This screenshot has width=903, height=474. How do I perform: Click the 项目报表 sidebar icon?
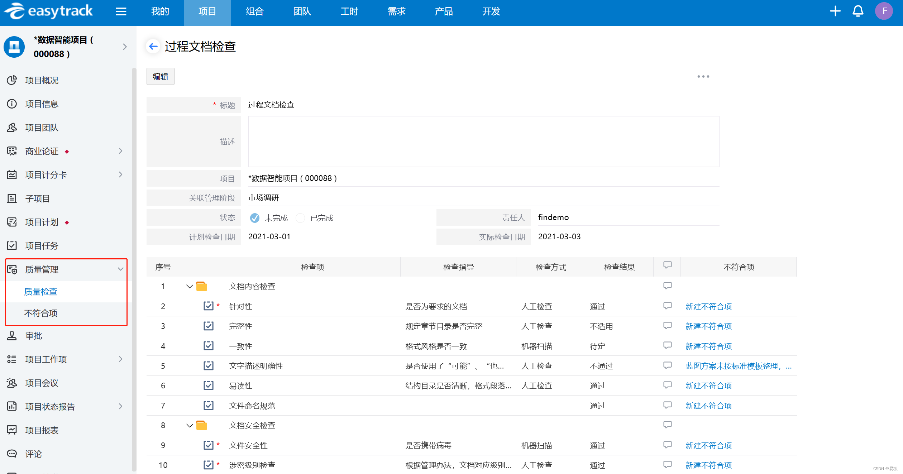pyautogui.click(x=12, y=430)
